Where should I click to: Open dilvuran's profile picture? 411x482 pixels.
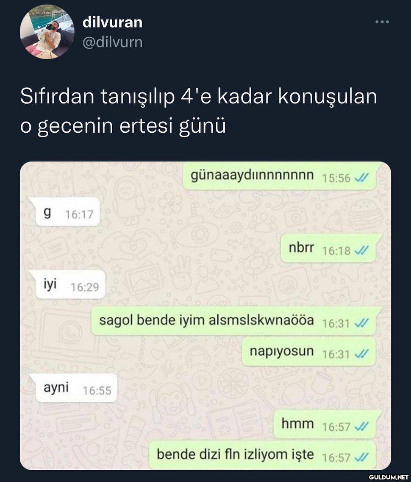click(x=47, y=32)
